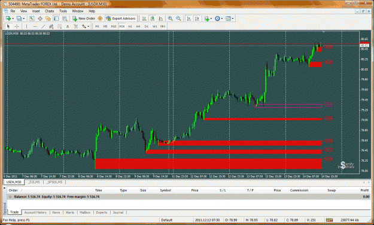This screenshot has width=374, height=225.
Task: Open the Charts menu
Action: pyautogui.click(x=50, y=11)
